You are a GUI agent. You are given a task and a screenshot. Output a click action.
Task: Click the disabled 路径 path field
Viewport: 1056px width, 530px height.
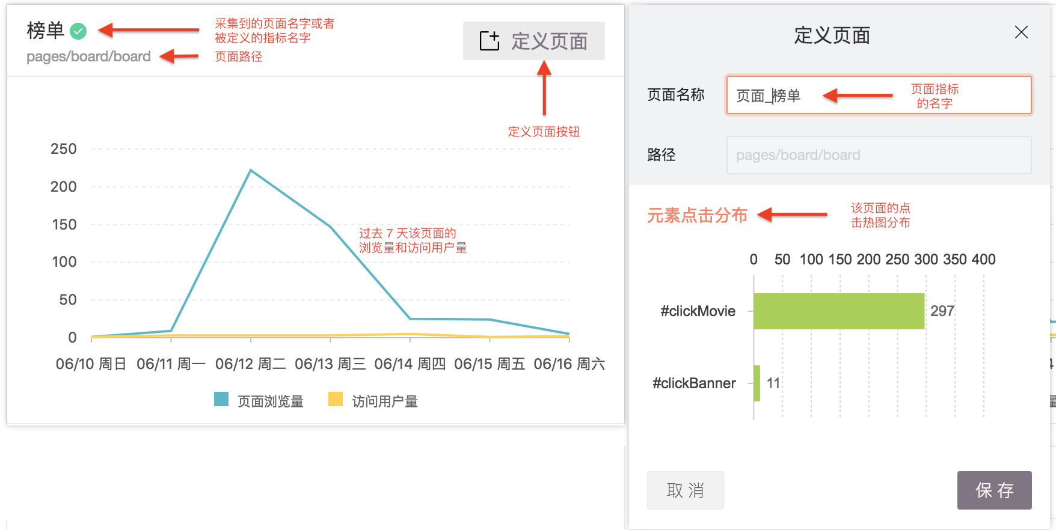(878, 155)
